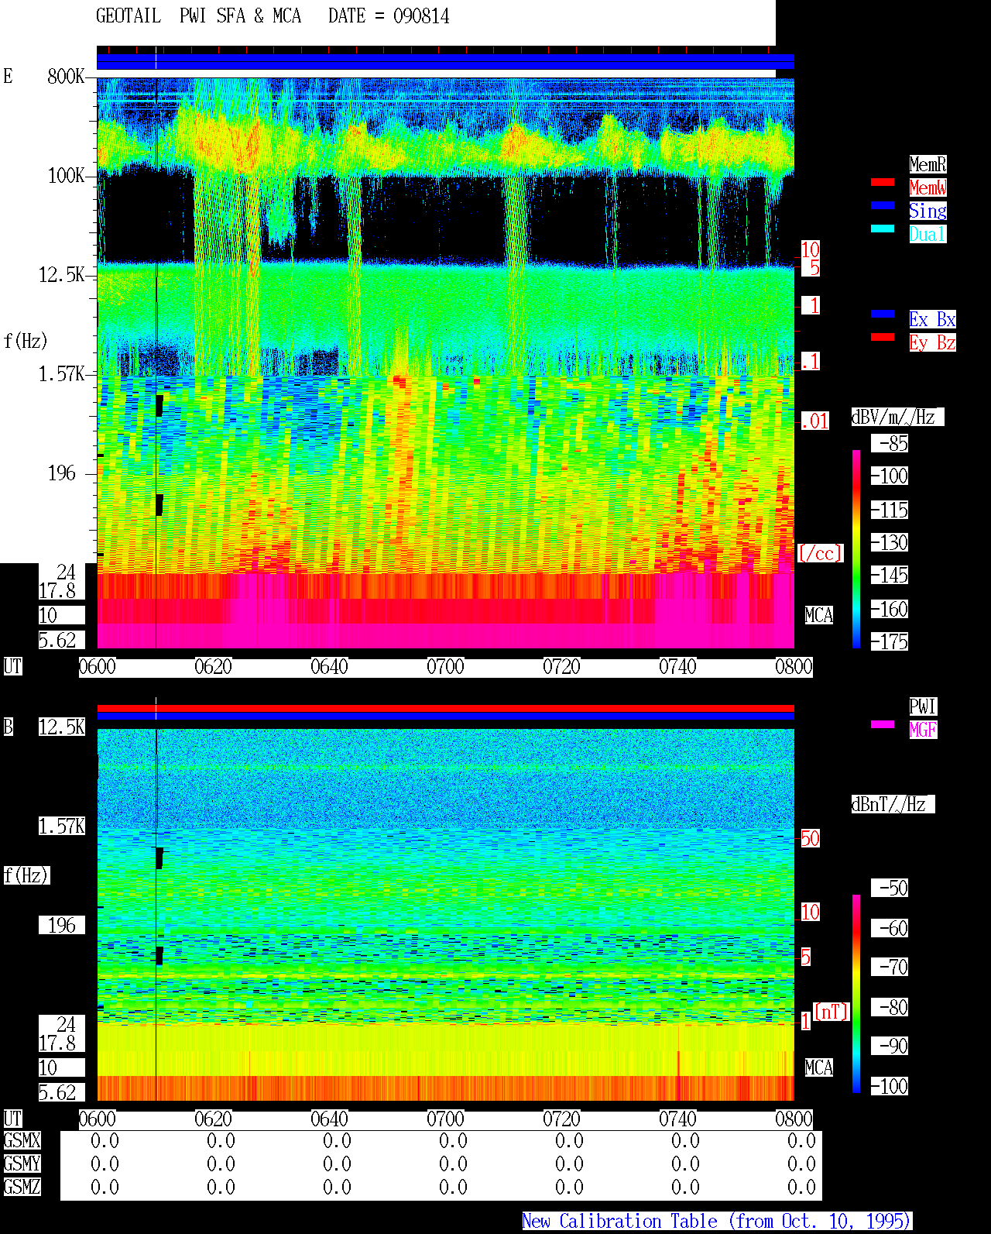Click the New Calibration Table link

coord(717,1222)
